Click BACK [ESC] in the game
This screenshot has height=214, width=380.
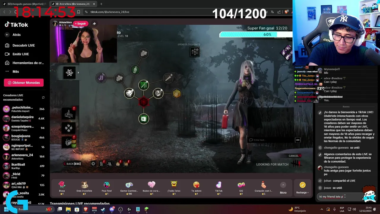(x=72, y=164)
